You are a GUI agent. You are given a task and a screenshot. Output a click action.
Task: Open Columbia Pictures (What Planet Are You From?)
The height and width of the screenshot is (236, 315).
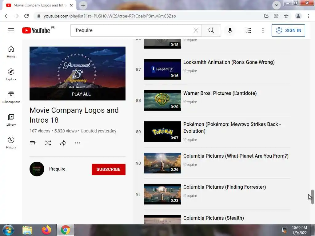point(236,156)
